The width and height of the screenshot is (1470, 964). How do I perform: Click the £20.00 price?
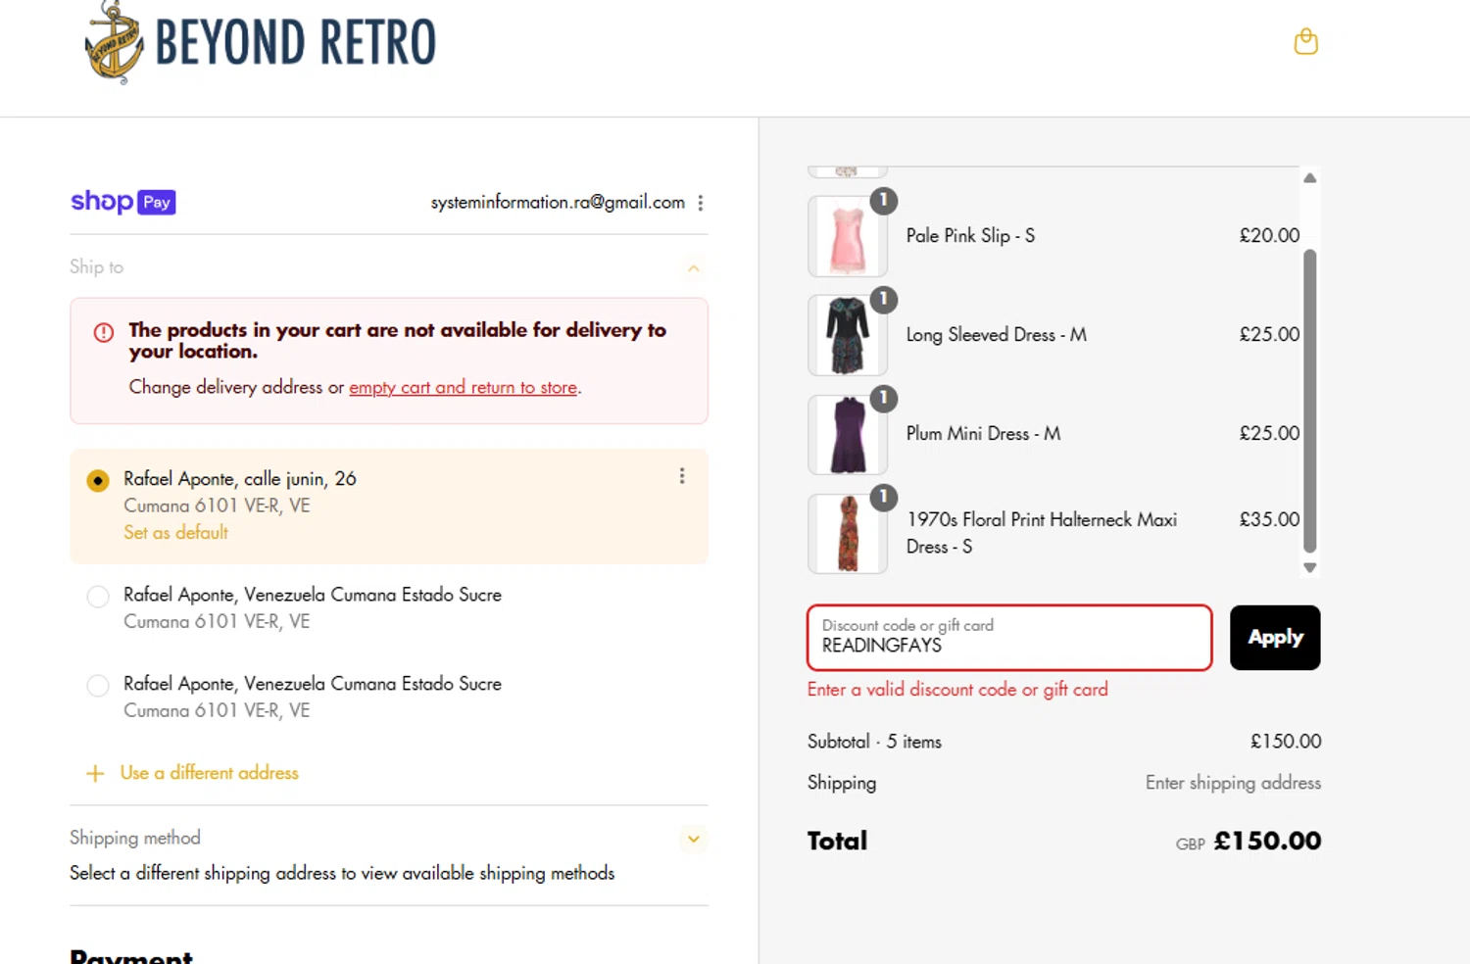pos(1269,235)
